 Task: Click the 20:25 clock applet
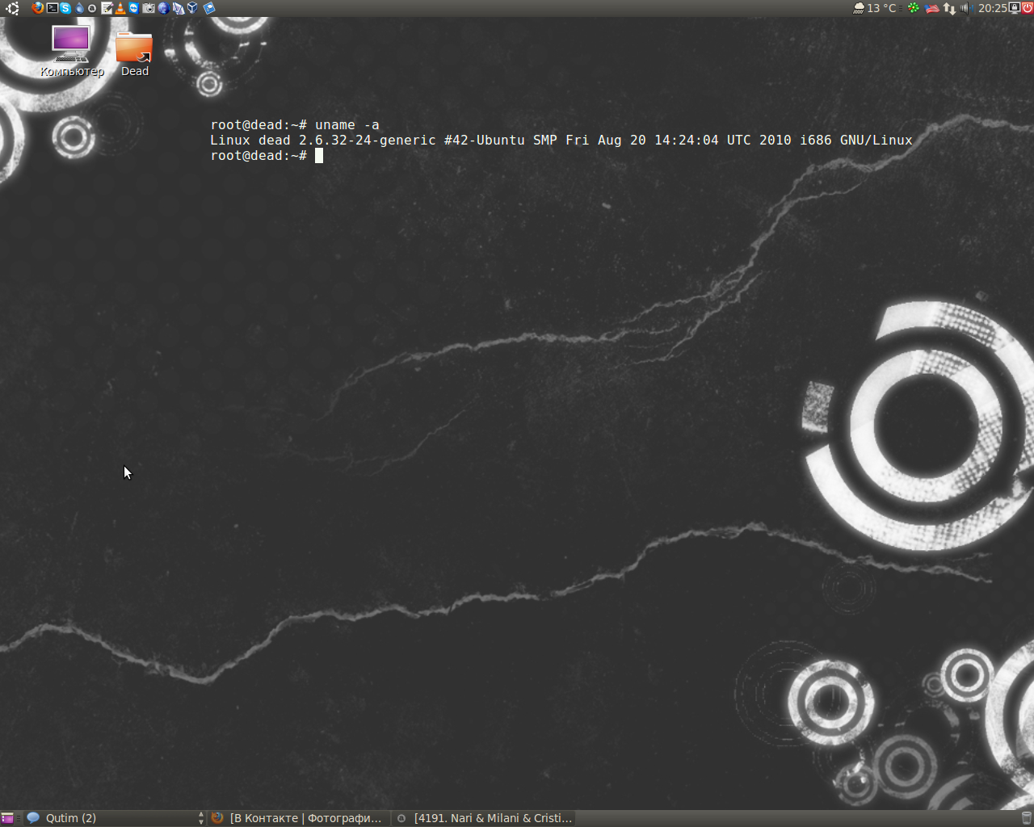[x=993, y=8]
